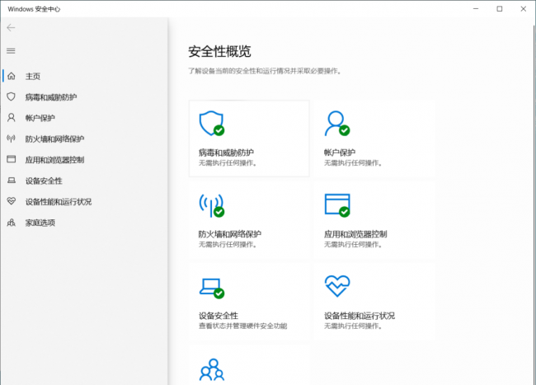536x385 pixels.
Task: Open 帐户保护 from sidebar
Action: (x=40, y=118)
